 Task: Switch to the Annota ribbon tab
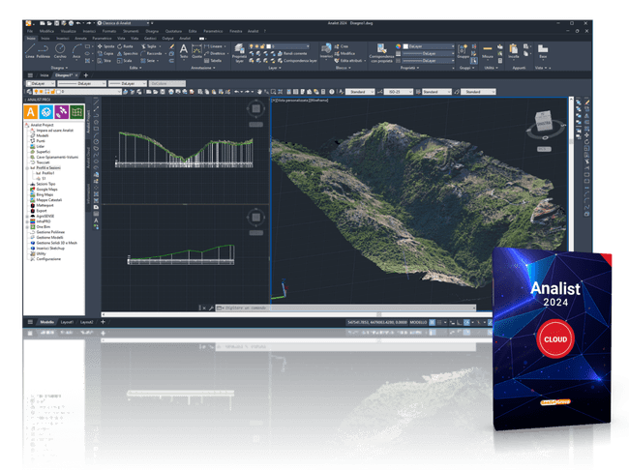coord(80,38)
